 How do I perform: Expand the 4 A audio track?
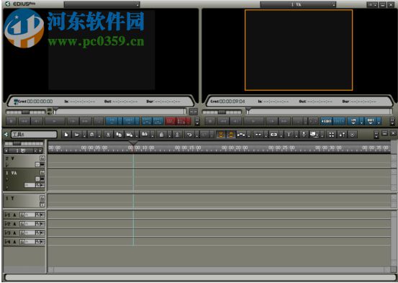click(x=6, y=241)
